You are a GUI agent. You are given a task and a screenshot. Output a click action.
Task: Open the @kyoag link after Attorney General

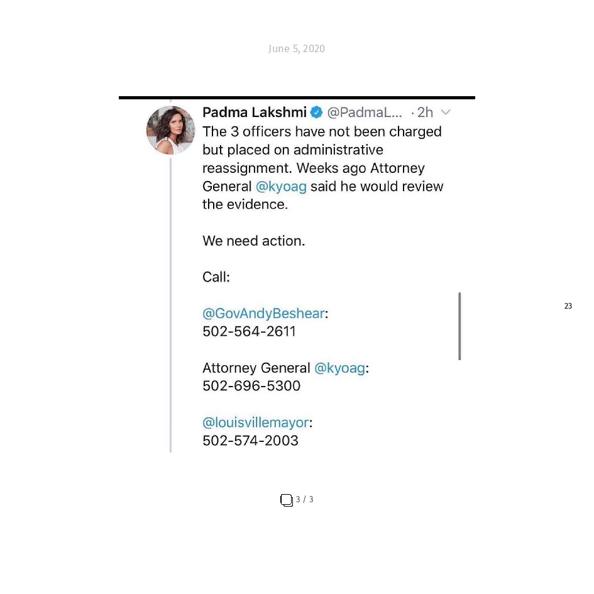340,368
